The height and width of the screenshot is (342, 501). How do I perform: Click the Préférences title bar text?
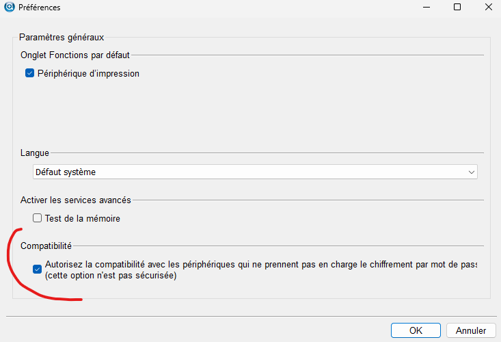[40, 8]
